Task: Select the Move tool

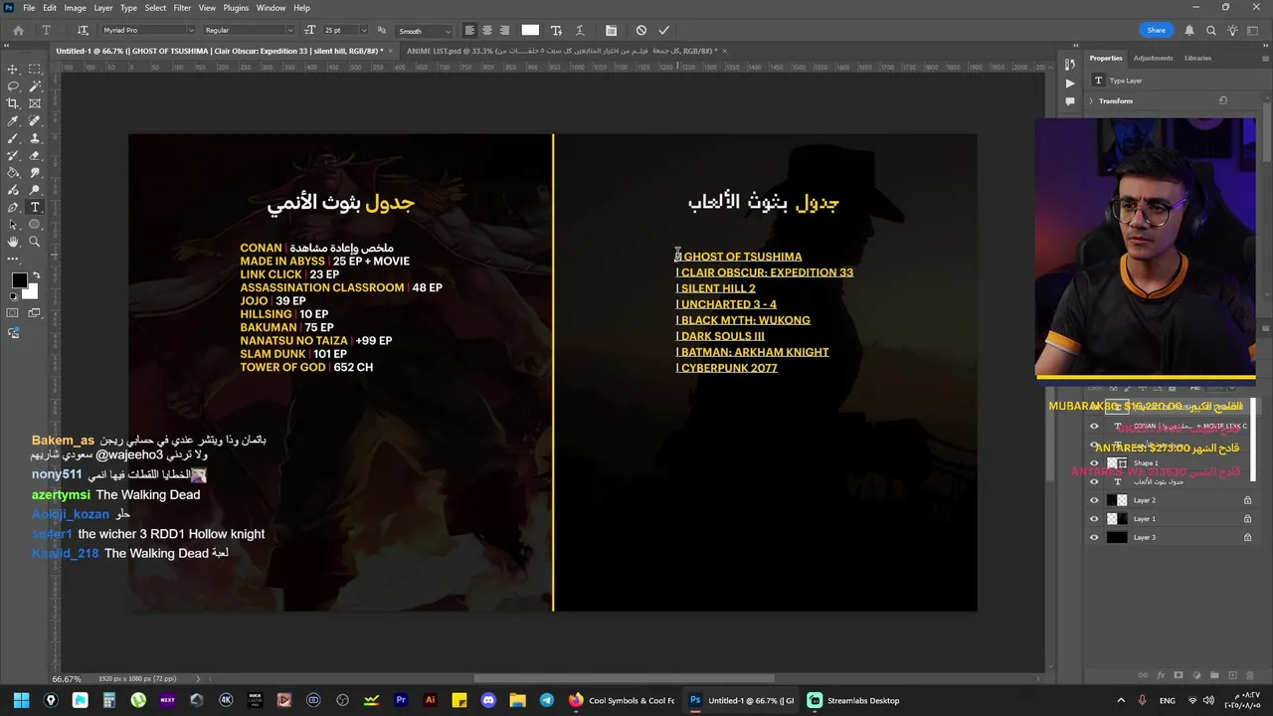Action: point(13,69)
